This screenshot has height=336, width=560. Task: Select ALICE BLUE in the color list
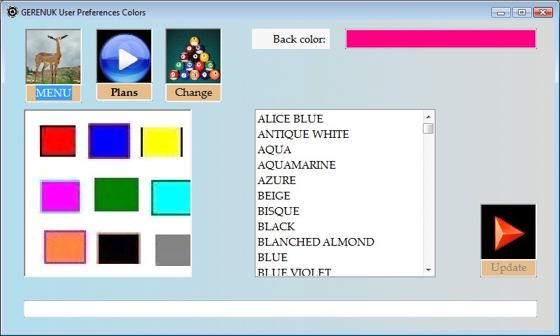290,119
